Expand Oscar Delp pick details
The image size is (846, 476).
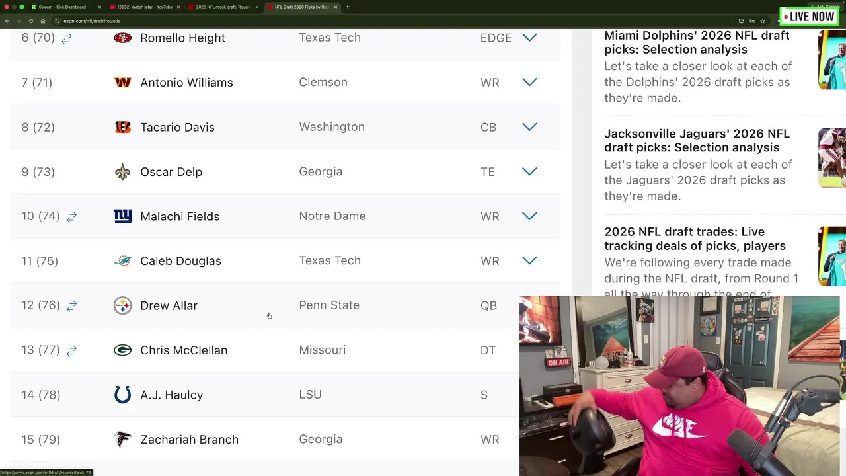529,171
